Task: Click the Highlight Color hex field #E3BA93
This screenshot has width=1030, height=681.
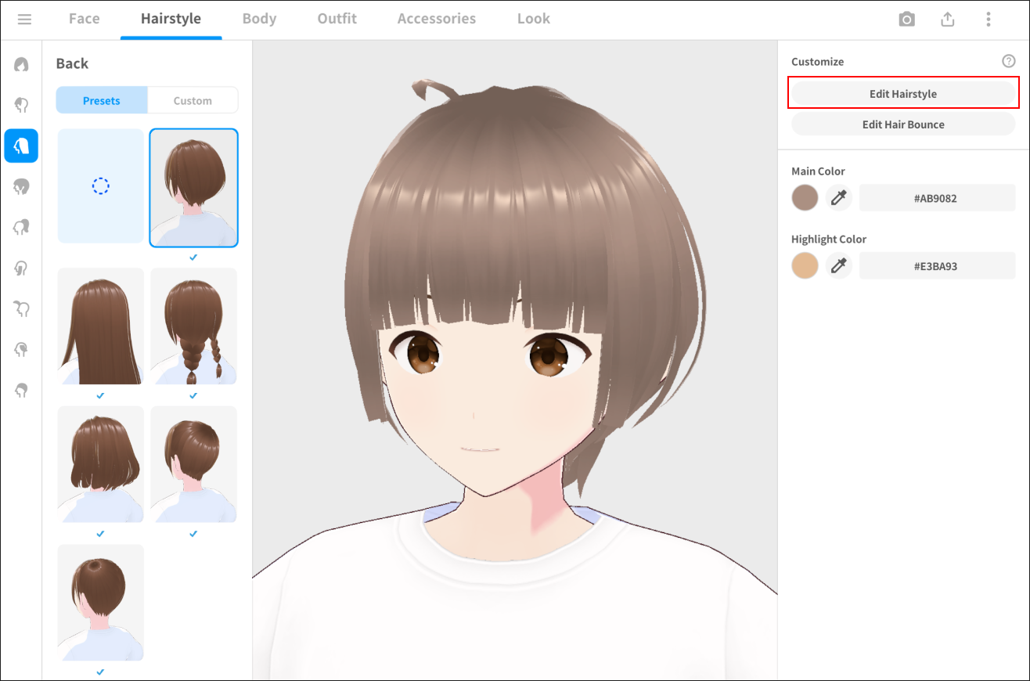Action: coord(937,266)
